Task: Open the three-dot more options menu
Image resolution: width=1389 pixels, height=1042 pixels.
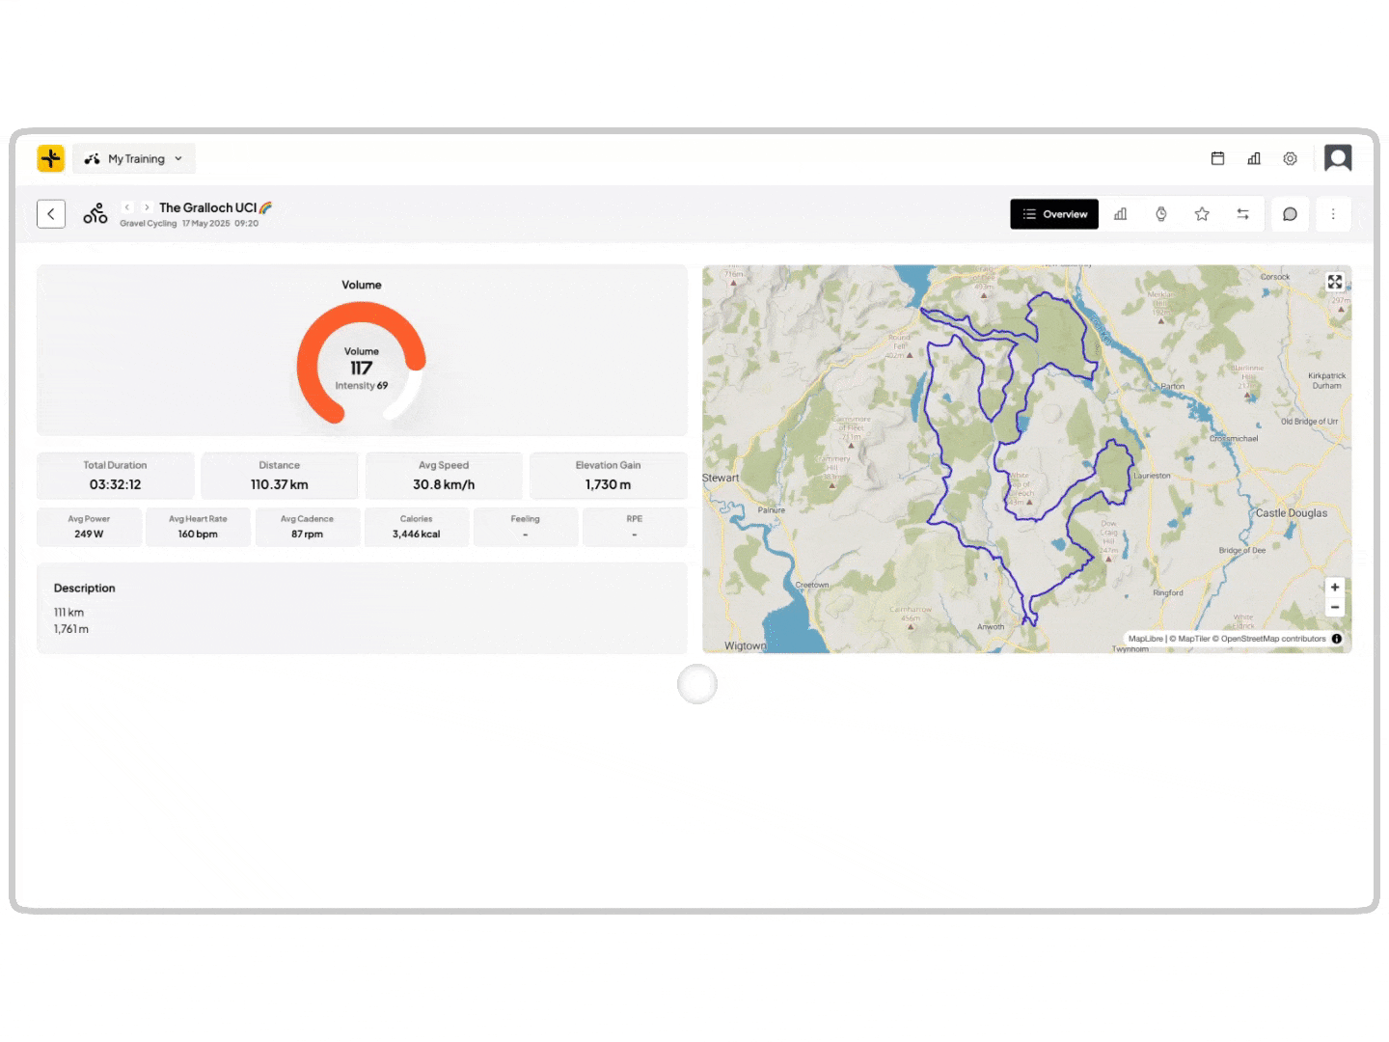Action: [x=1333, y=214]
